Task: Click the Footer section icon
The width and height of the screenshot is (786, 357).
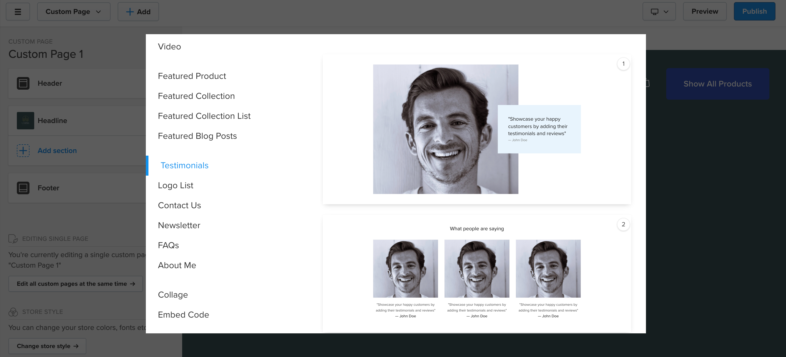Action: [x=23, y=188]
